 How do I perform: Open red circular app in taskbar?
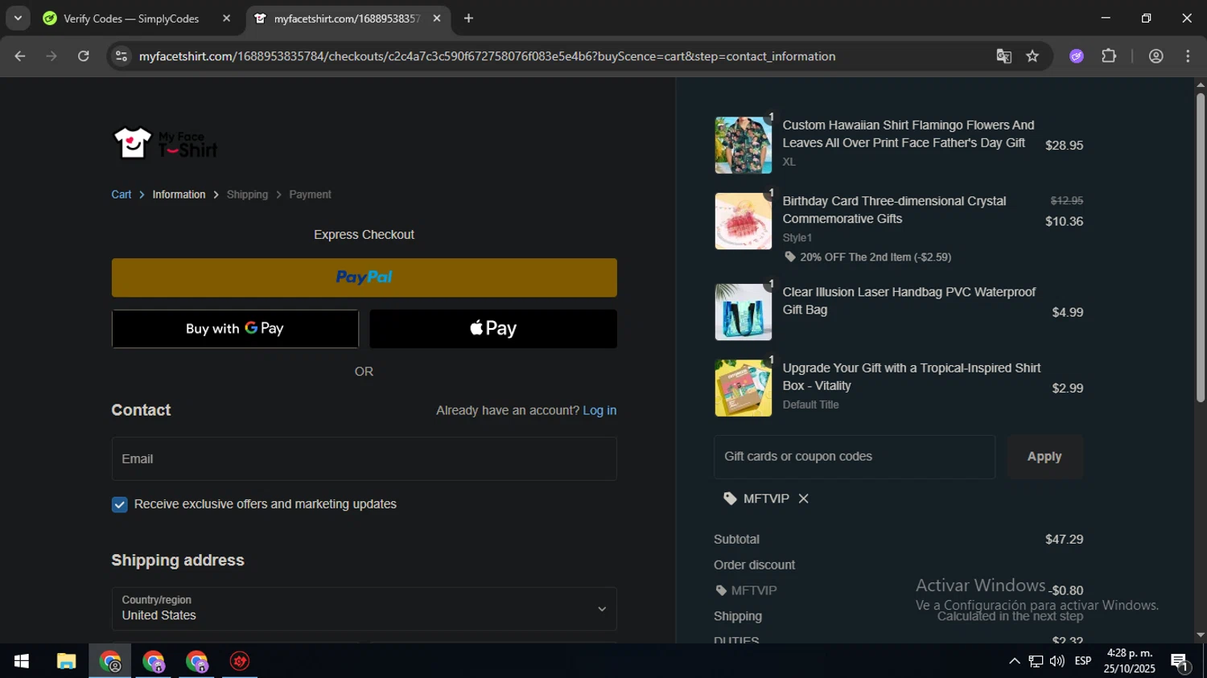pos(240,661)
